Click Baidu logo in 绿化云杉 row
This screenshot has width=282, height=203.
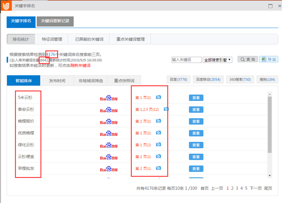click(x=109, y=145)
